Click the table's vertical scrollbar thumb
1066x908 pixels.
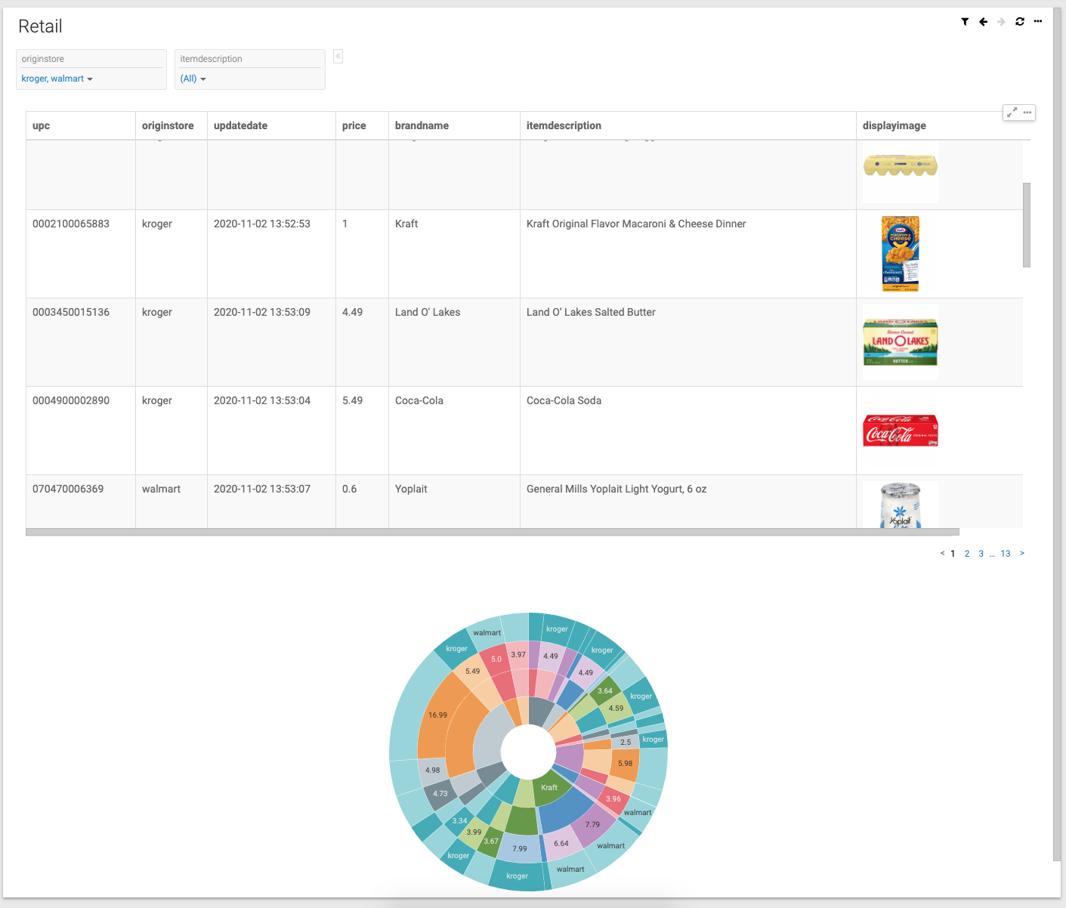click(1027, 225)
